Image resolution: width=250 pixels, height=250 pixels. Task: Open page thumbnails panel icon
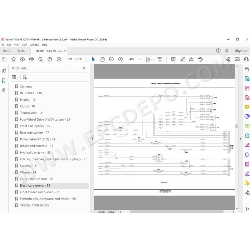point(4,71)
